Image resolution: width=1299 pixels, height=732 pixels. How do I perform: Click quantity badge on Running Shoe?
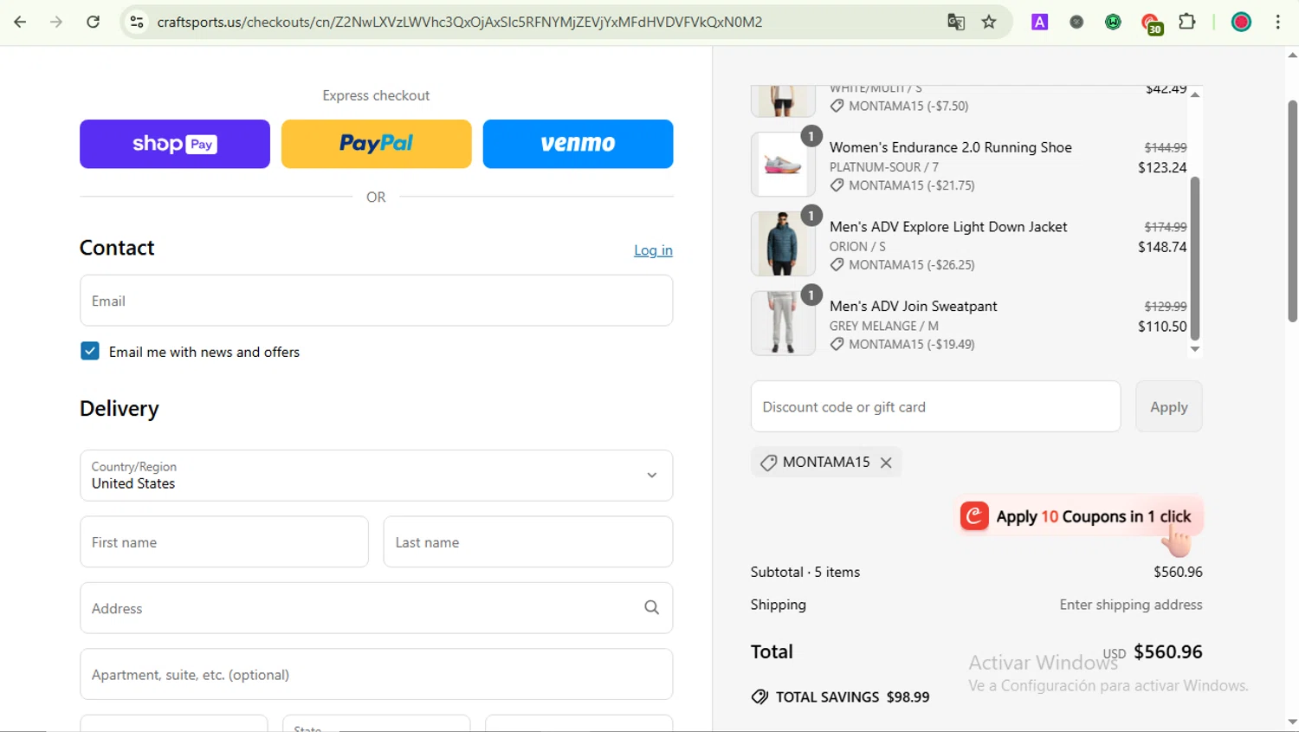[x=811, y=136]
